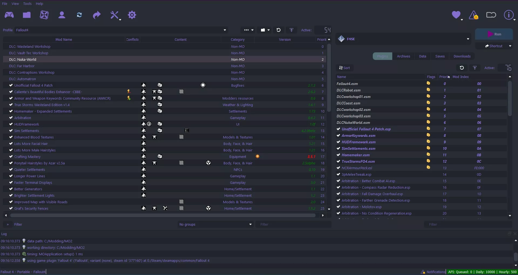The image size is (518, 275).
Task: Switch to the Saves tab
Action: 440,56
